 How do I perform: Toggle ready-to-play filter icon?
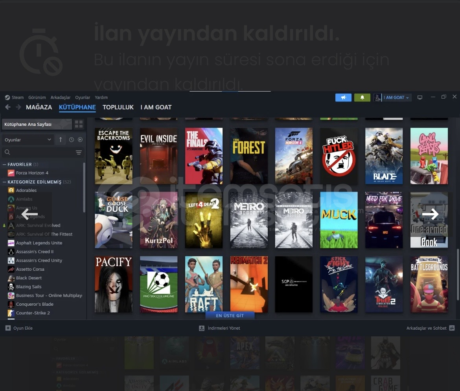click(x=80, y=140)
